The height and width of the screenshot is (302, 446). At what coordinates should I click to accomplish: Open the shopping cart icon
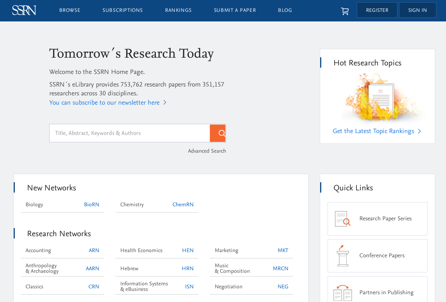click(x=345, y=11)
